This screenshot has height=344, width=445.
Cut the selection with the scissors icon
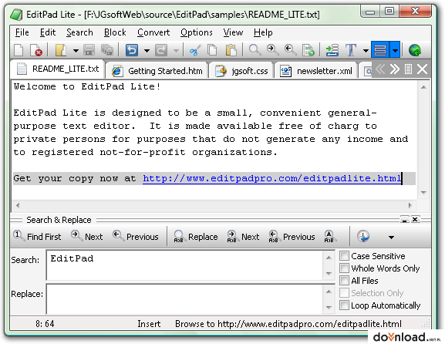coord(196,50)
